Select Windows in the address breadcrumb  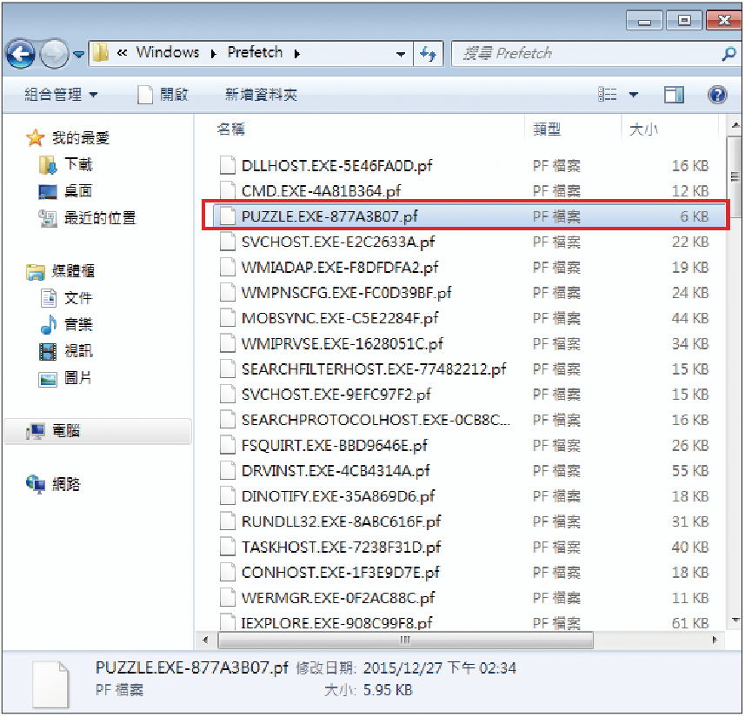pos(168,52)
